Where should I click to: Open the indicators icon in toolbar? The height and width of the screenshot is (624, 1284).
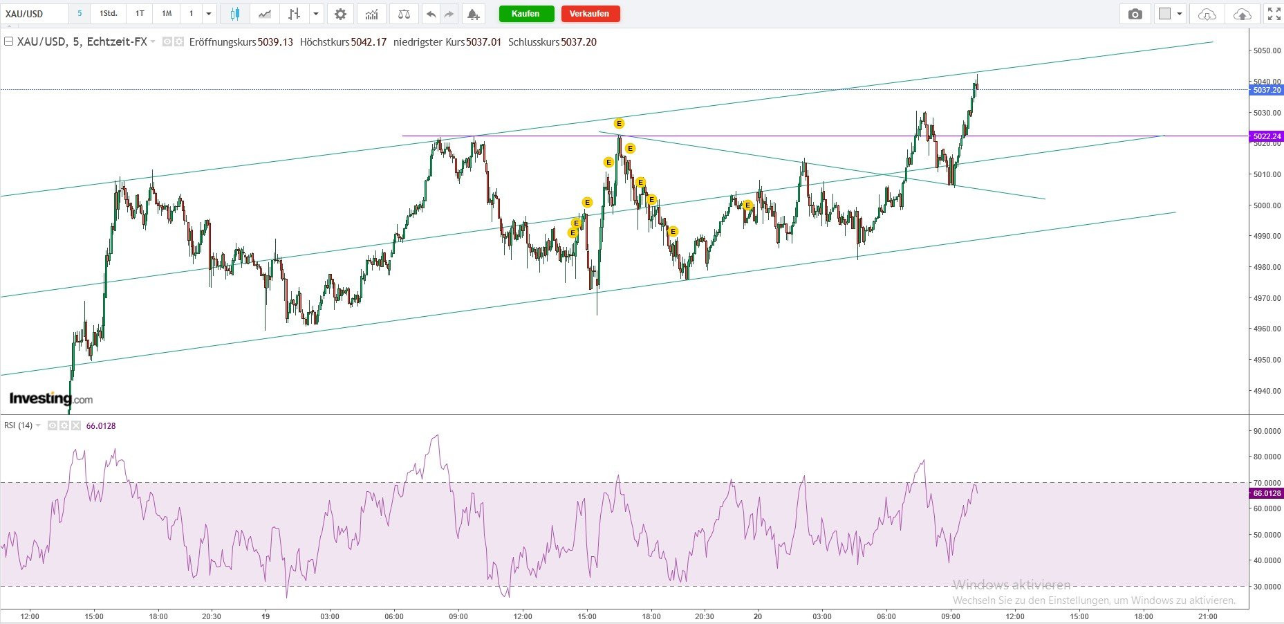(x=371, y=14)
